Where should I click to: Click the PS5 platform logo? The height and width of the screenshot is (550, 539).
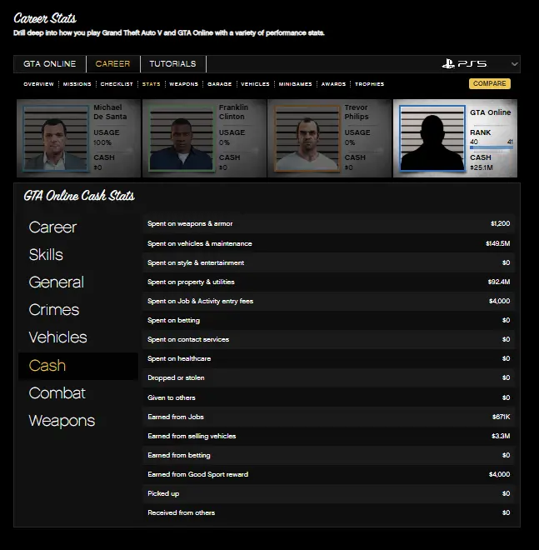(x=464, y=64)
